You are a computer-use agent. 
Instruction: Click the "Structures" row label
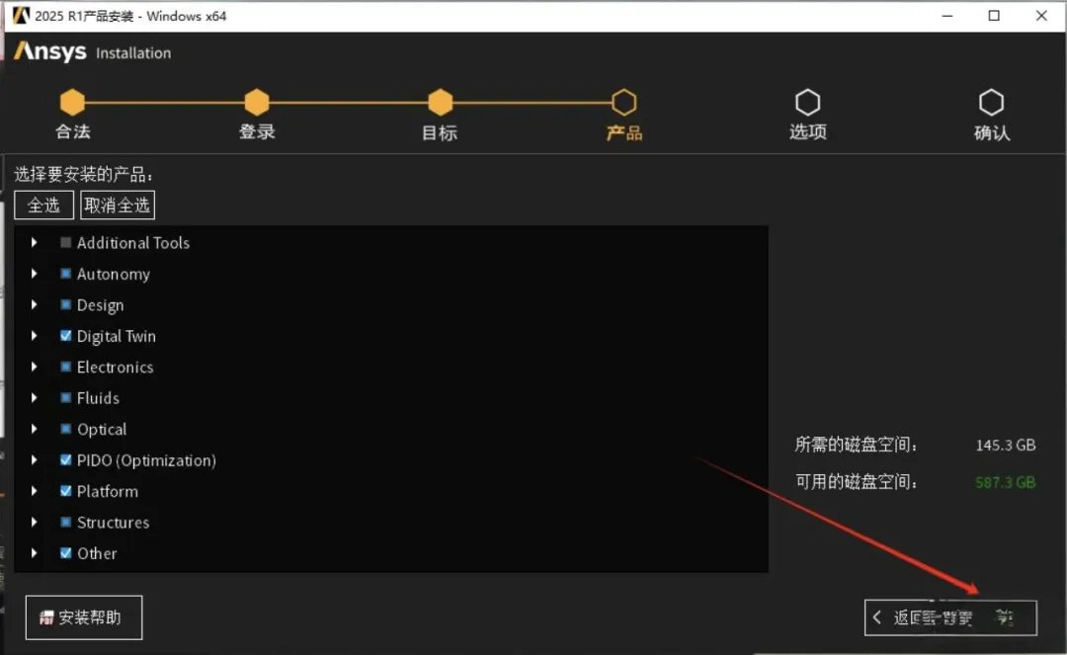[113, 523]
